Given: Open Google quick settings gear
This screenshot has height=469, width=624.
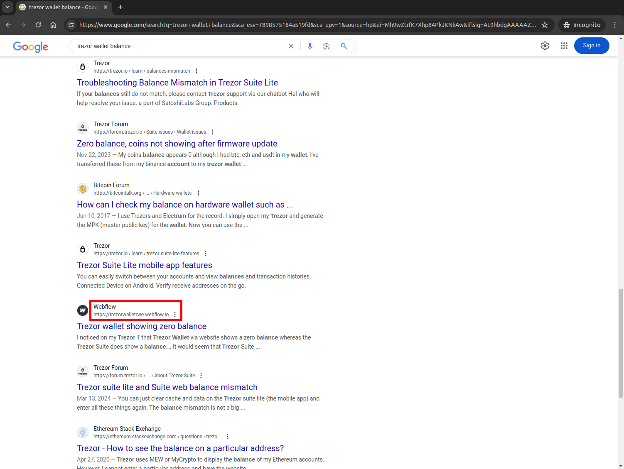Looking at the screenshot, I should pyautogui.click(x=545, y=46).
